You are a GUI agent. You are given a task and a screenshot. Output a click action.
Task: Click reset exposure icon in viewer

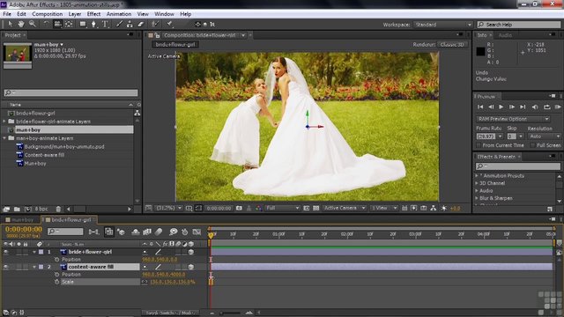(x=444, y=208)
